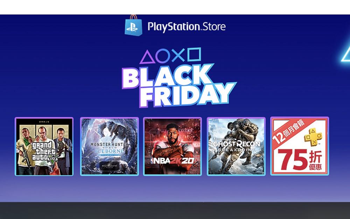350x219 pixels.
Task: Open the Ghost Recon Breakpoint tile
Action: tap(236, 146)
